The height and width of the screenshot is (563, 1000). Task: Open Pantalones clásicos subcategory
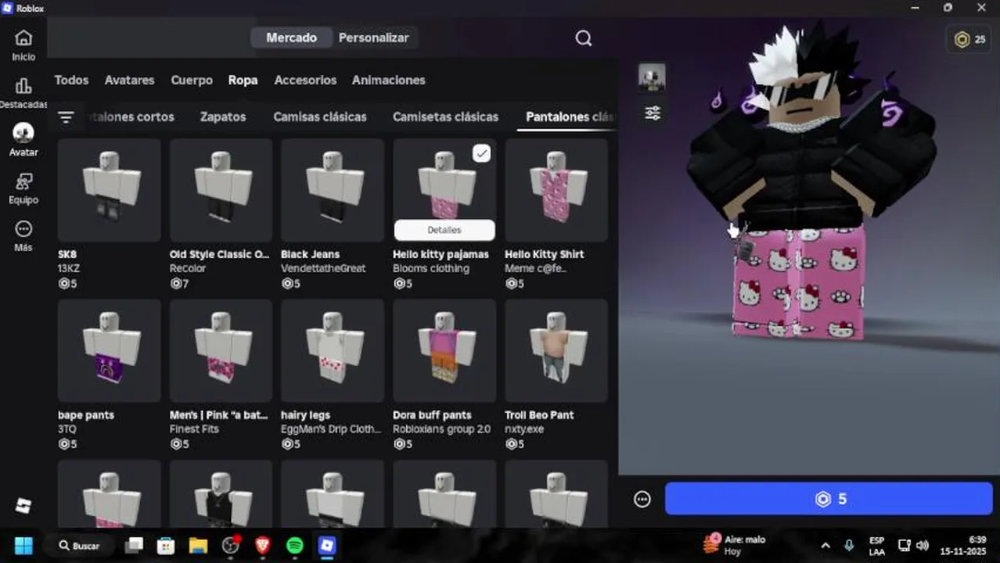(x=570, y=117)
